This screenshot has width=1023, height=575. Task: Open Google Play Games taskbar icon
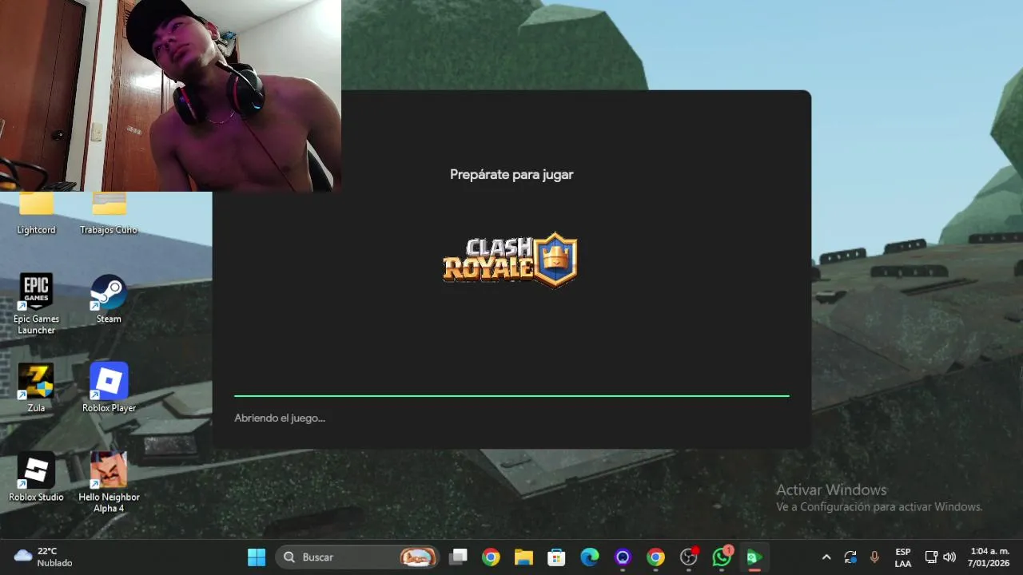[754, 557]
